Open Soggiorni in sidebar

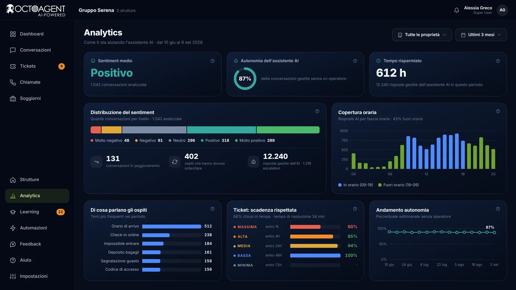37,99
